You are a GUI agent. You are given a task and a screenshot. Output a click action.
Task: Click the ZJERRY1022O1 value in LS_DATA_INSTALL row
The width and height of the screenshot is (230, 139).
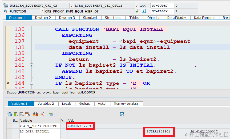(158, 131)
